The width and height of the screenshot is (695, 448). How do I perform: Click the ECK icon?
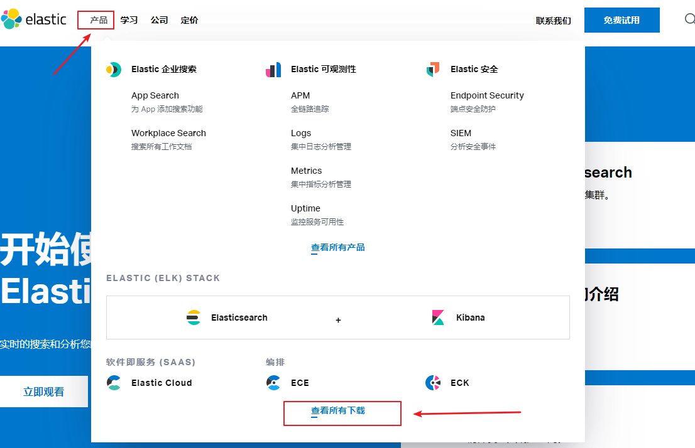pos(433,383)
